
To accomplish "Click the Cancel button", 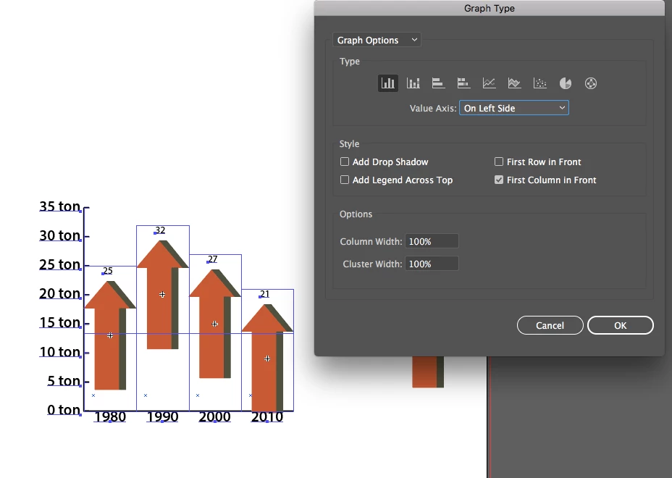I will coord(550,325).
